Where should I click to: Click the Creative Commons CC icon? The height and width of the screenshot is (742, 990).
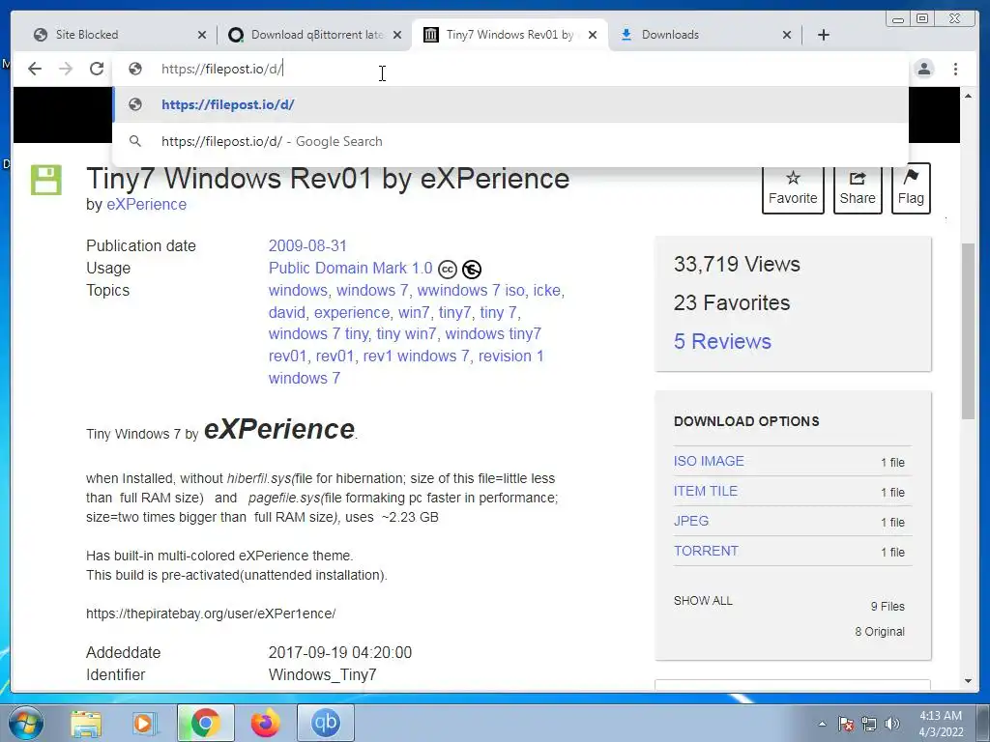[x=447, y=270]
